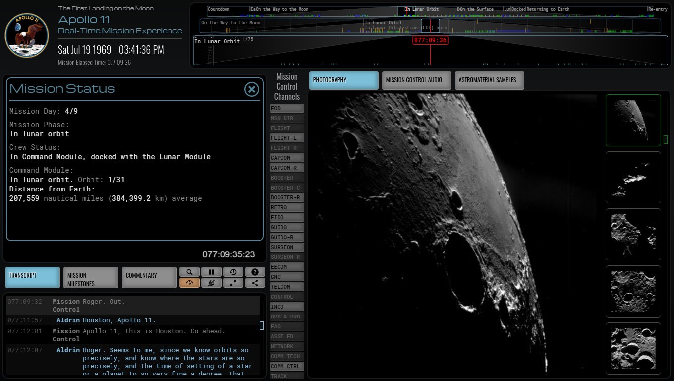Select the OPS & PRO channel
Viewport: 674px width, 381px height.
(287, 317)
